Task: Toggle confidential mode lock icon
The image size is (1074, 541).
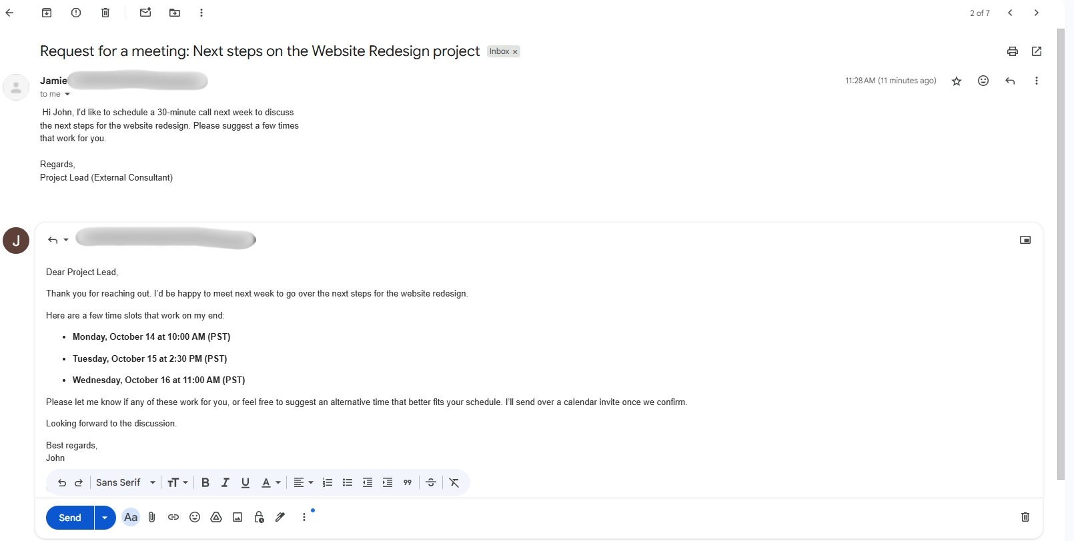Action: [259, 517]
